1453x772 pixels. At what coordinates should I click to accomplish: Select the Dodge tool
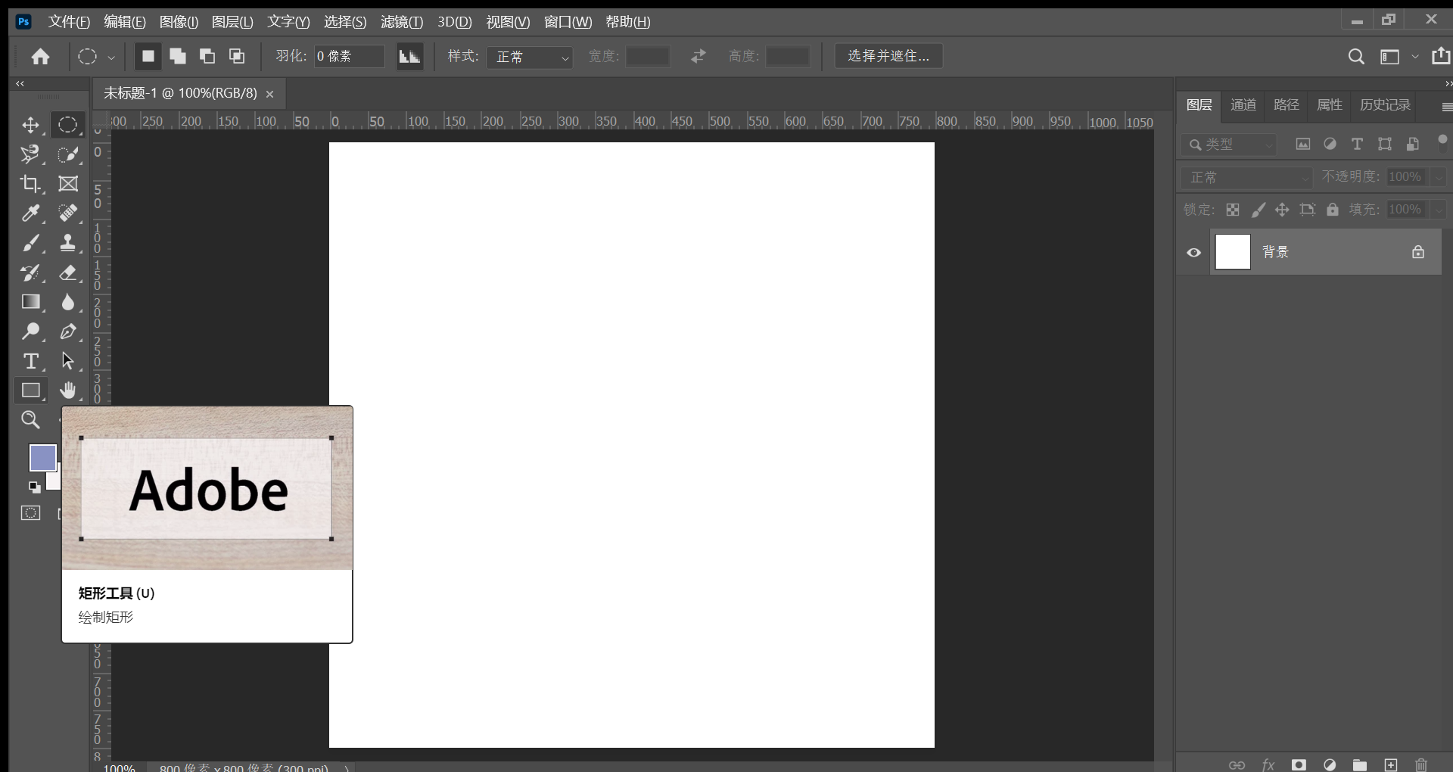tap(30, 332)
